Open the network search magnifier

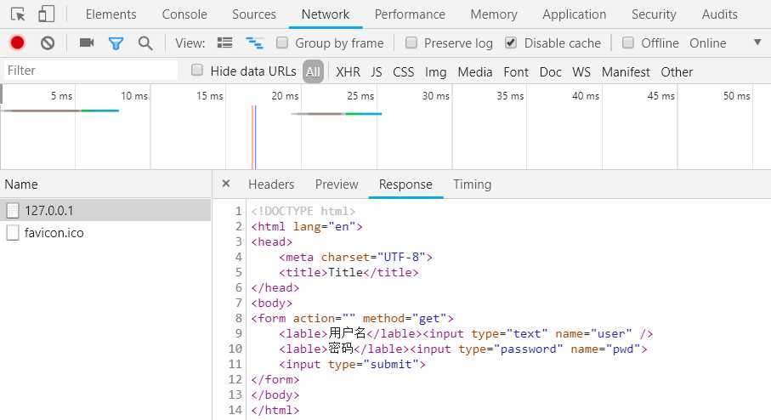pos(145,43)
